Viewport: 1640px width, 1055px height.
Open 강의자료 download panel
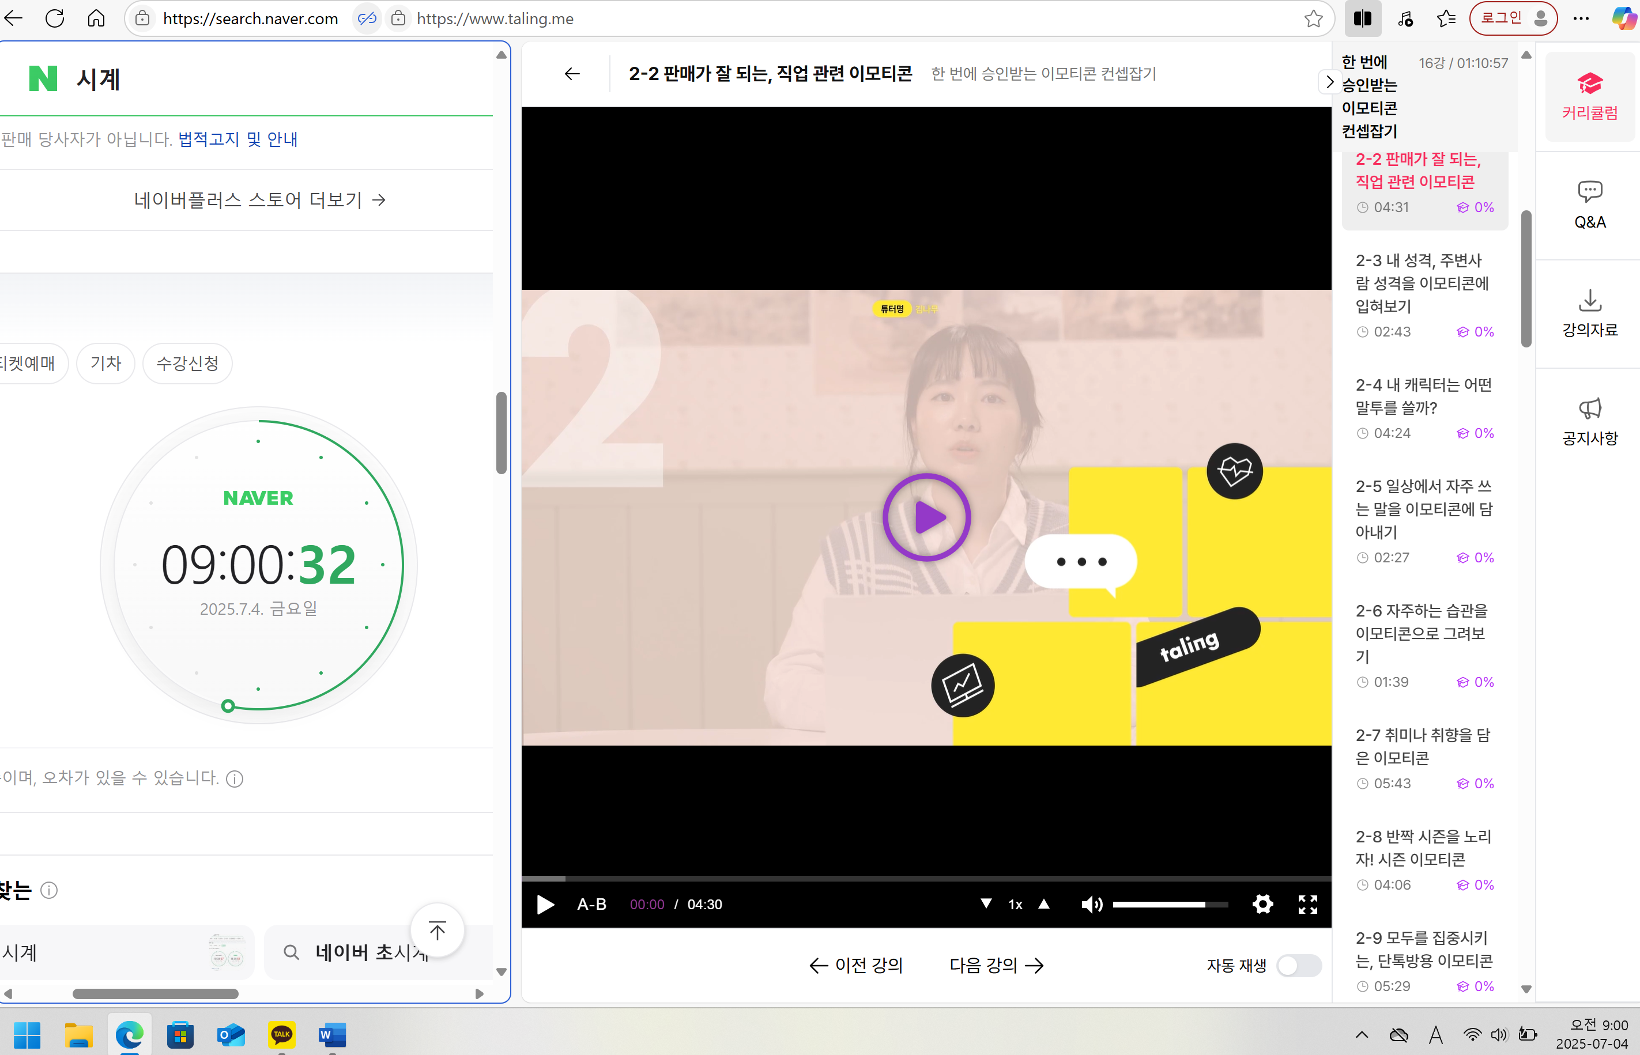[x=1589, y=312]
